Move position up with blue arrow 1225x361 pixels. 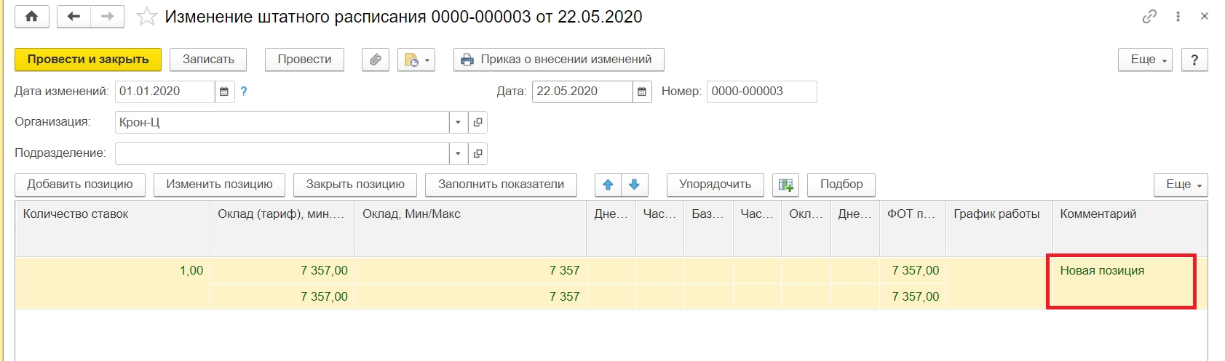pos(608,184)
